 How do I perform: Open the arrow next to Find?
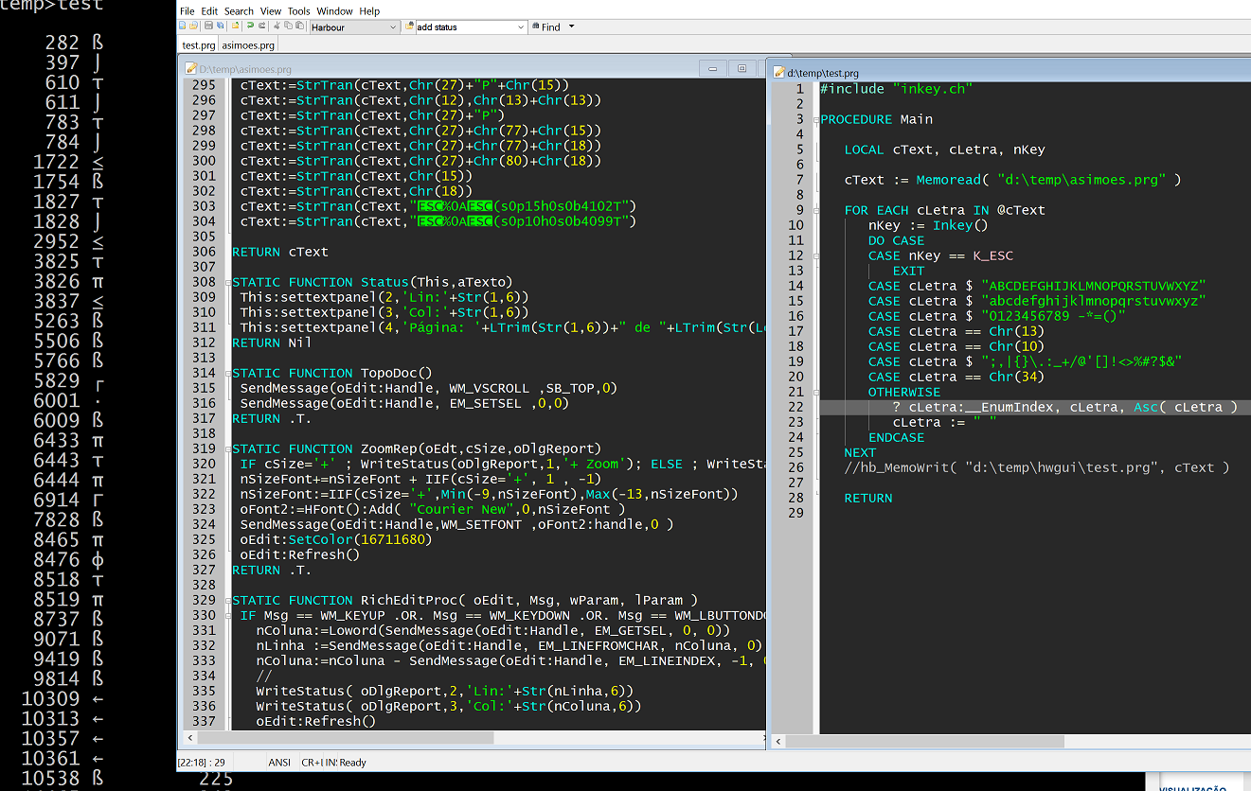pyautogui.click(x=571, y=26)
